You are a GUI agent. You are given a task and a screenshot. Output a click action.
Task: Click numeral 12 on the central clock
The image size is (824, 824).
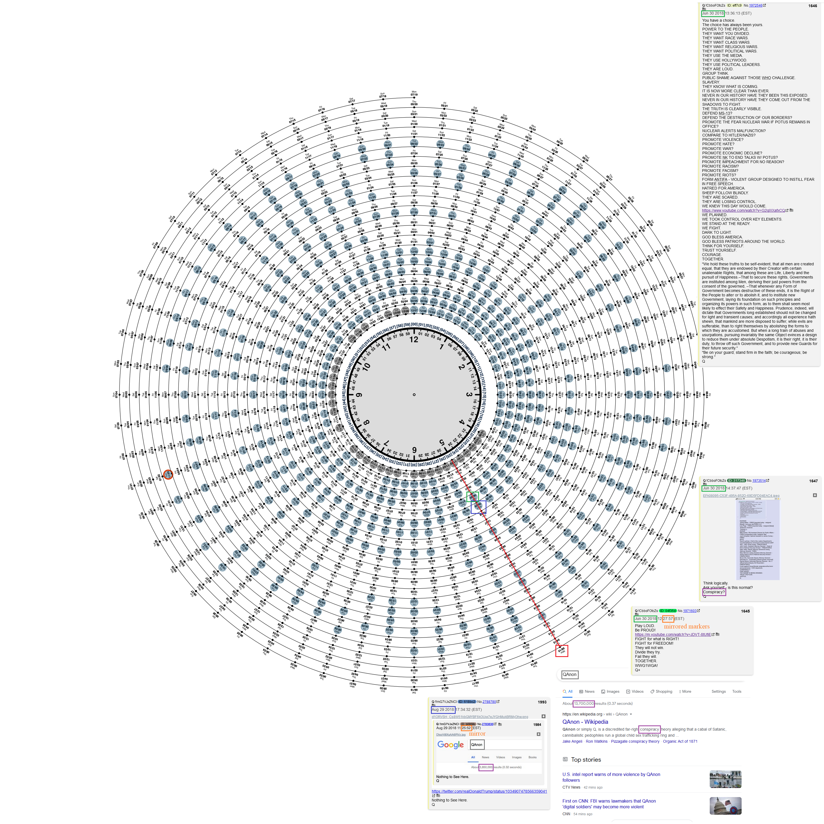tap(414, 339)
